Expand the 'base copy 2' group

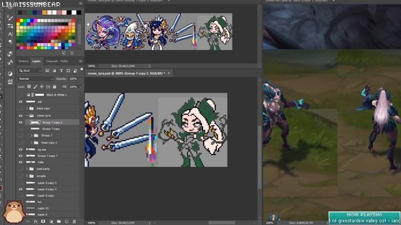[x=32, y=142]
